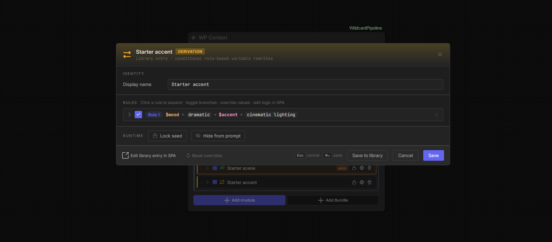Click the $mood variable in Rule 1
This screenshot has height=242, width=552.
(172, 115)
